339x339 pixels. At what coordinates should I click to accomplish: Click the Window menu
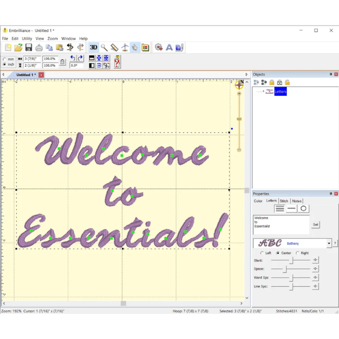[69, 39]
